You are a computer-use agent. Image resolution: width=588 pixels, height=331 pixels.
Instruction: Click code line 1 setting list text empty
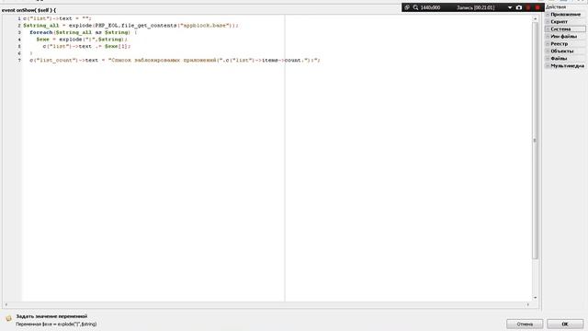click(57, 18)
